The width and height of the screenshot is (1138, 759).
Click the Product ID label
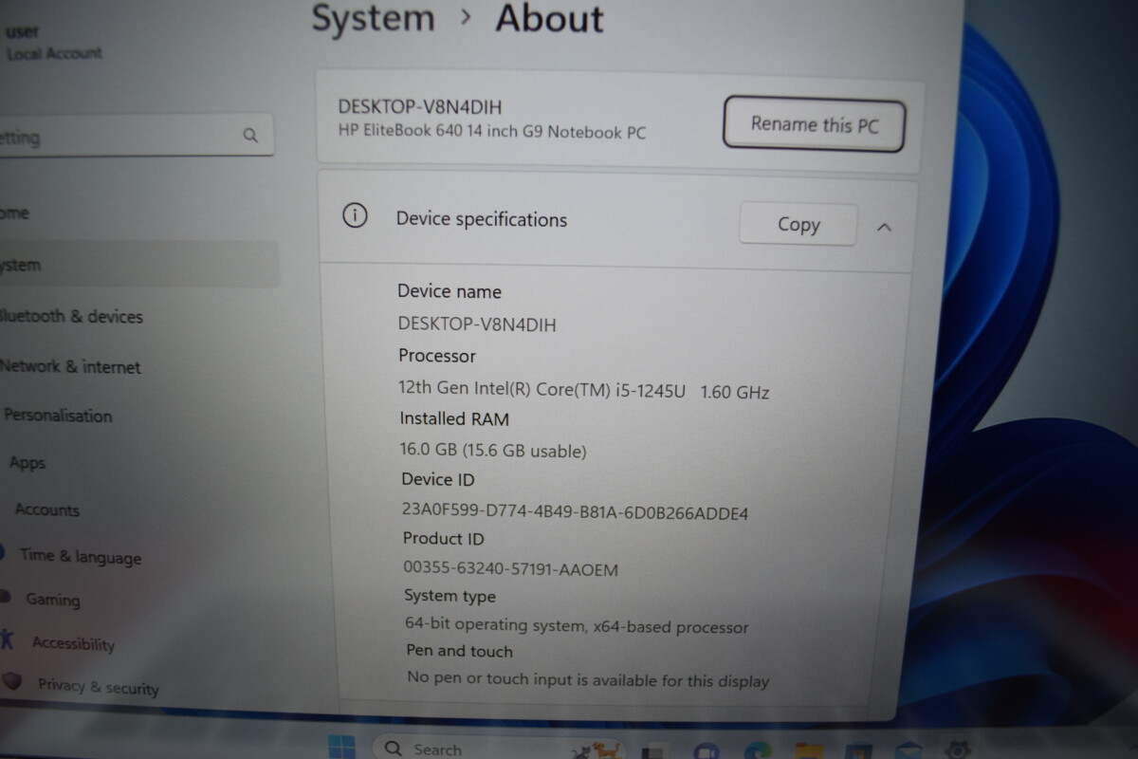coord(444,539)
